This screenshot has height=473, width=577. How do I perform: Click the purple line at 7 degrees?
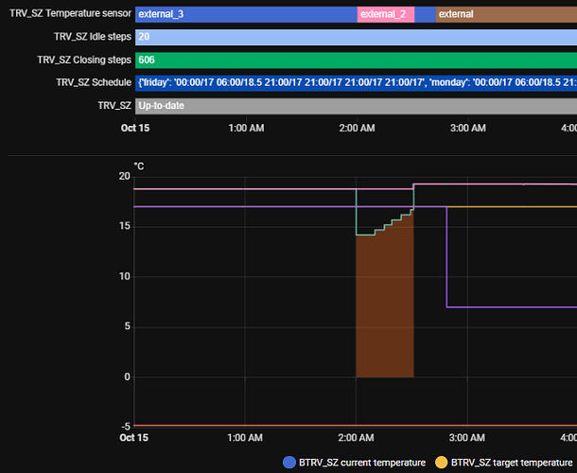511,307
